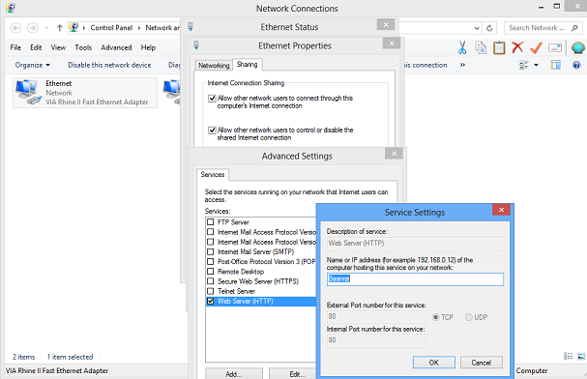Select the UDP radio button
The width and height of the screenshot is (587, 379).
[x=468, y=317]
